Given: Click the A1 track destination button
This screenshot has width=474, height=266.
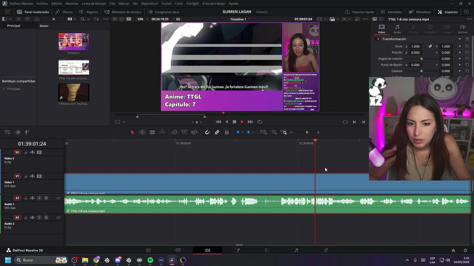Looking at the screenshot, I should (17, 198).
